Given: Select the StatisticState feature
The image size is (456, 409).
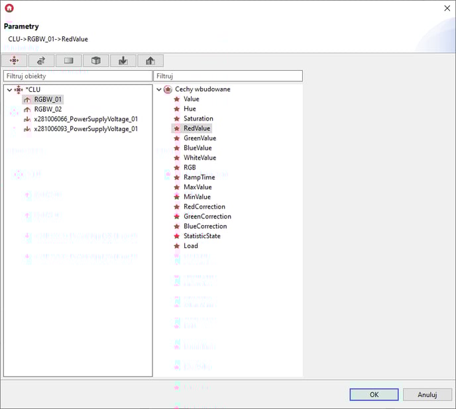Looking at the screenshot, I should tap(202, 236).
